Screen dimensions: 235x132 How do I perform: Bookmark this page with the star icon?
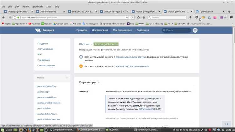[x=138, y=18]
